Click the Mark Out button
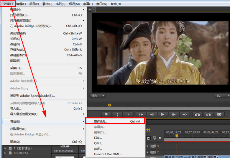Screen dimensions: 230x158 pos(128,114)
